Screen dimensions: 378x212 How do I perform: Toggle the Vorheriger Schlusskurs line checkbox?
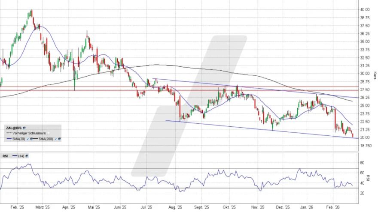(x=49, y=133)
